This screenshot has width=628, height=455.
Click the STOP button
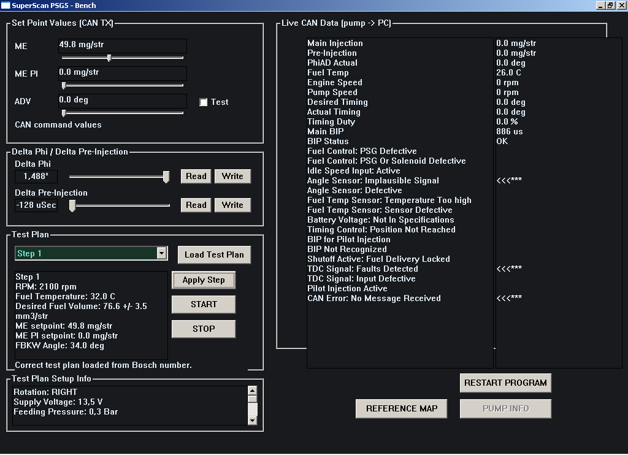pos(204,329)
